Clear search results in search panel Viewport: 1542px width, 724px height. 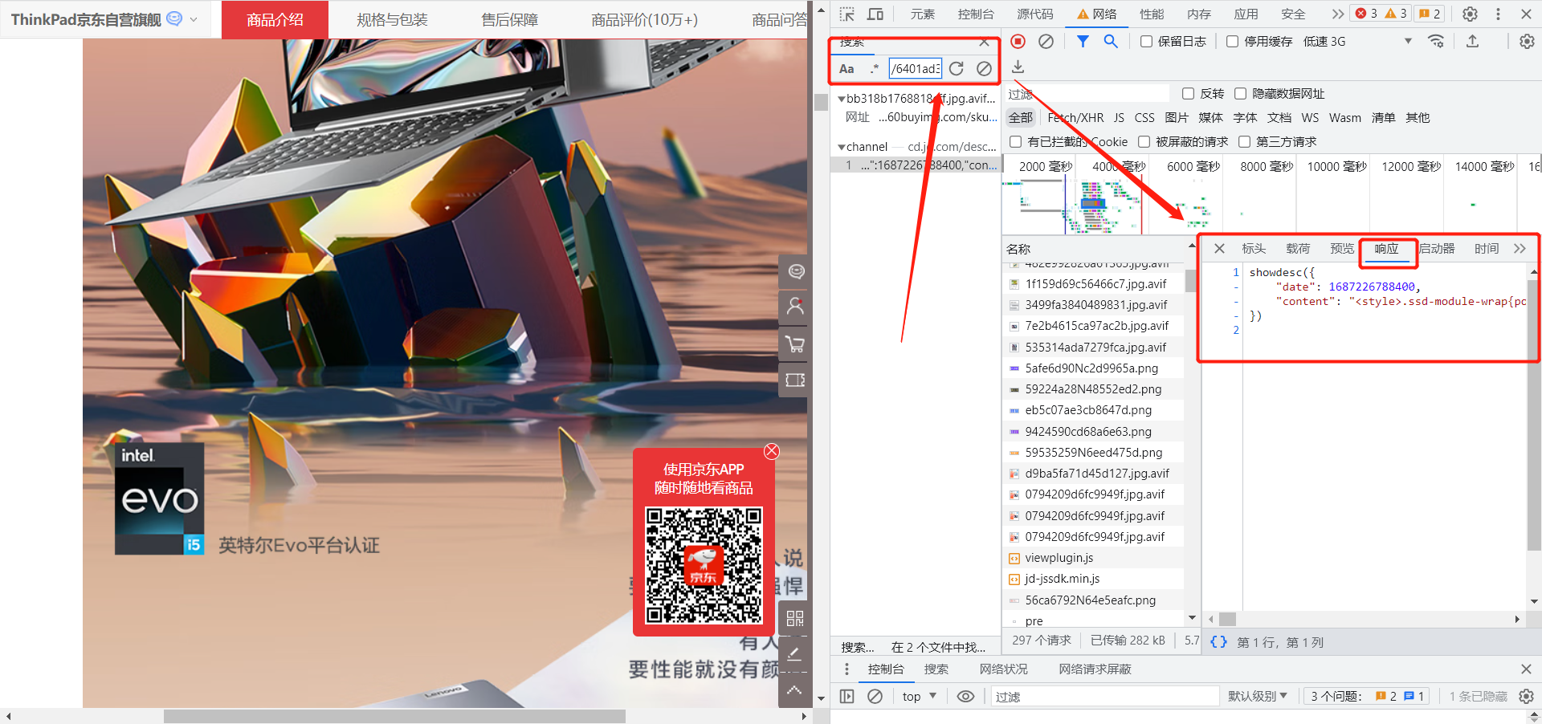984,69
